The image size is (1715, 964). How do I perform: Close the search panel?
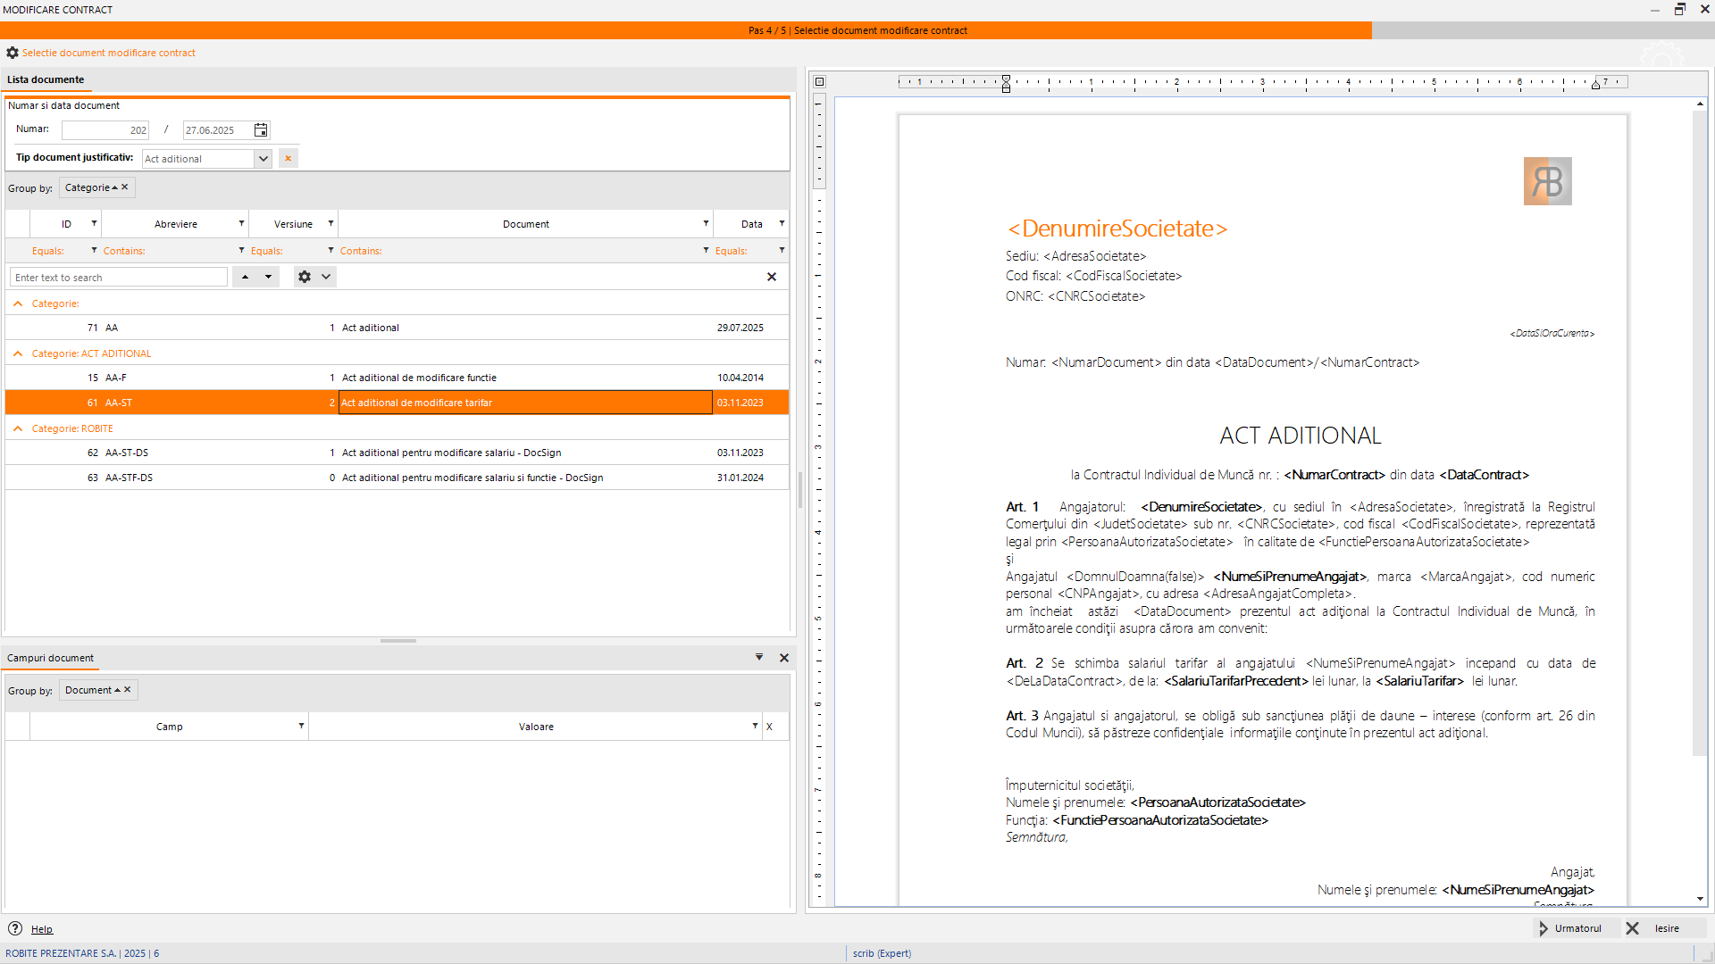pyautogui.click(x=772, y=277)
